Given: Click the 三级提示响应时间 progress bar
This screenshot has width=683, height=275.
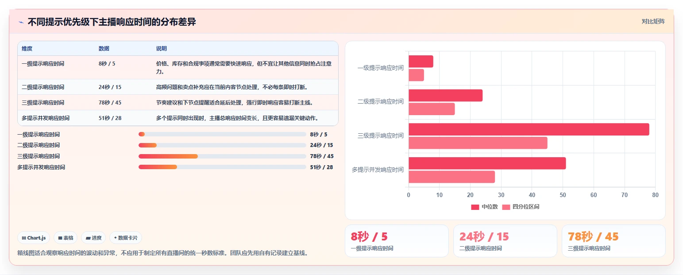Looking at the screenshot, I should tap(222, 156).
